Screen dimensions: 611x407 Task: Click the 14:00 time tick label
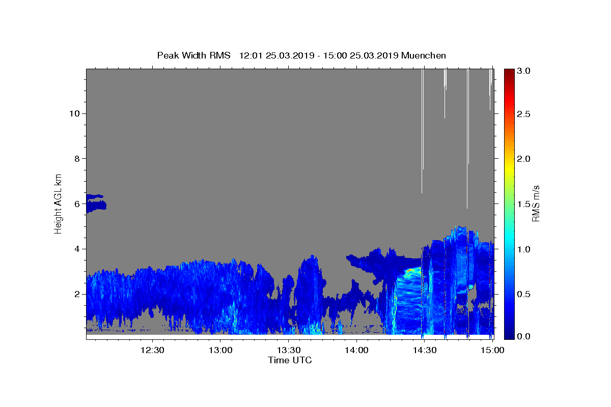356,350
